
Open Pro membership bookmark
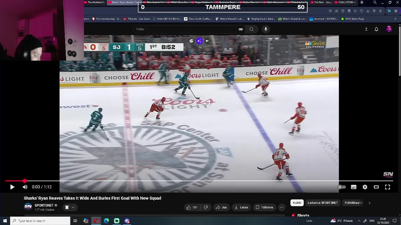coord(106,19)
